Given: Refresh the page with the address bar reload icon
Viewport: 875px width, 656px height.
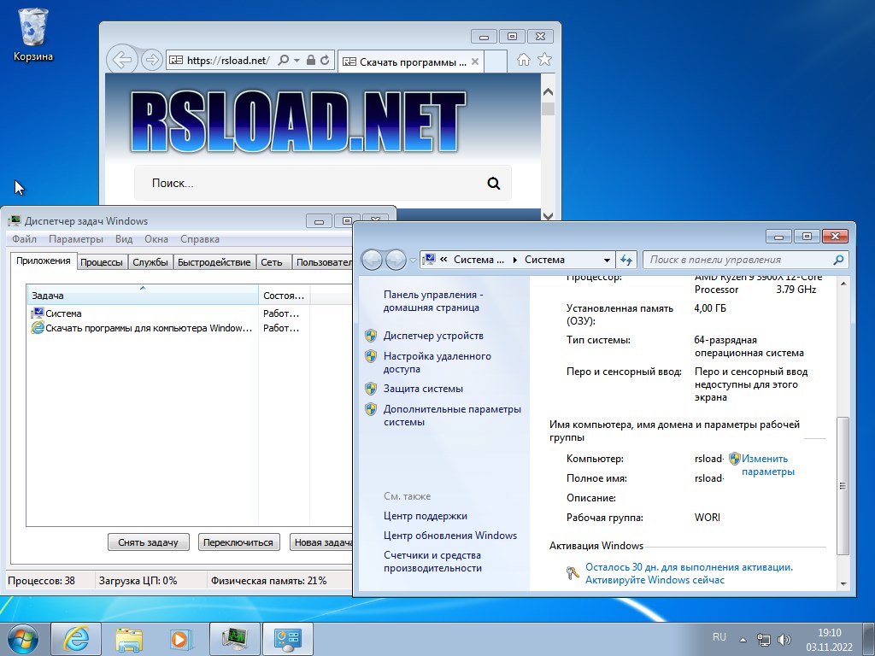Looking at the screenshot, I should 325,61.
